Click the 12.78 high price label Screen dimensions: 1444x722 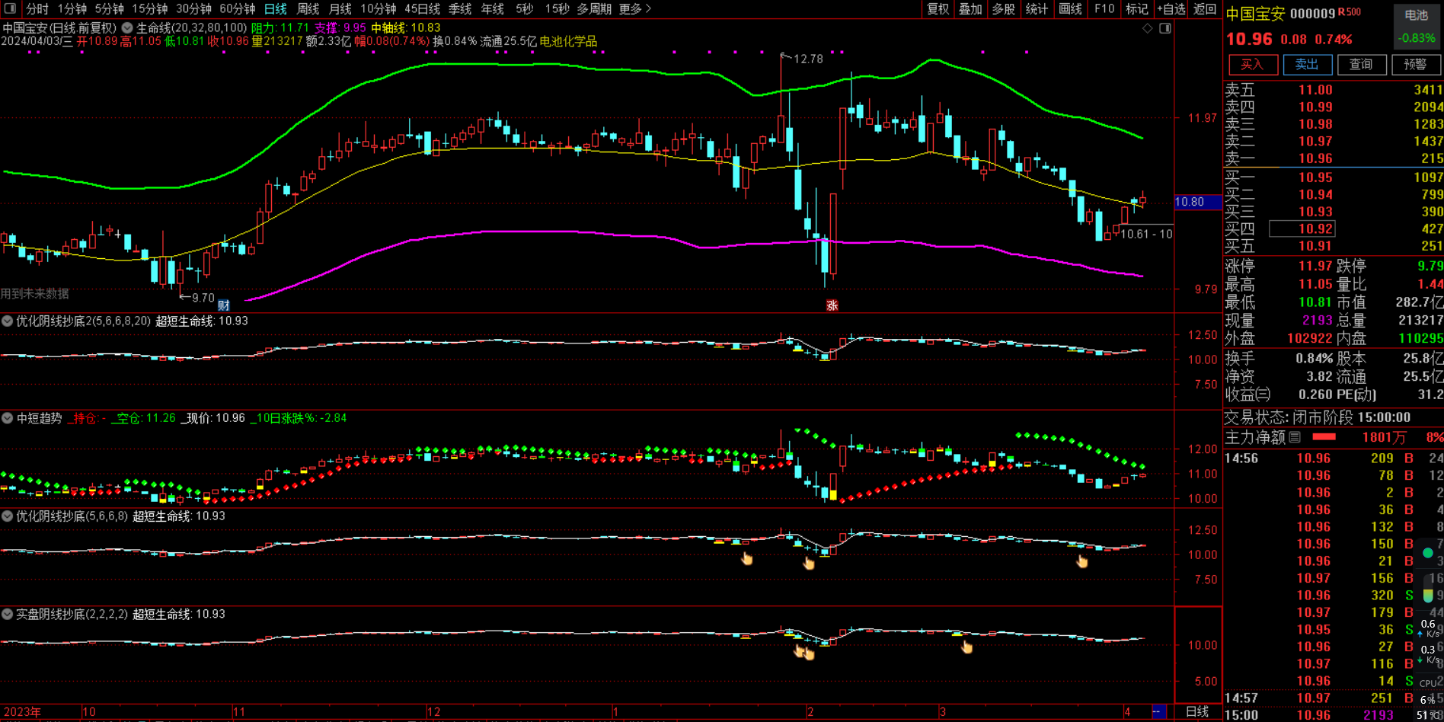coord(808,59)
